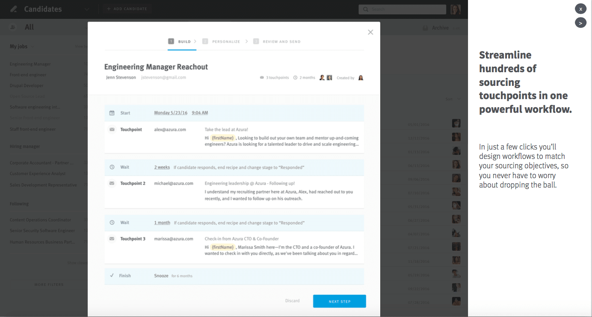Advance tour with the round > button
Viewport: 592px width, 317px height.
[x=580, y=23]
